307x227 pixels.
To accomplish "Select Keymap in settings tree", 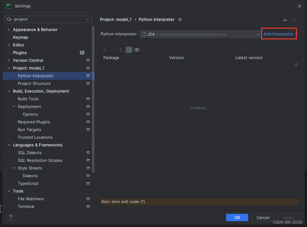I will 20,38.
